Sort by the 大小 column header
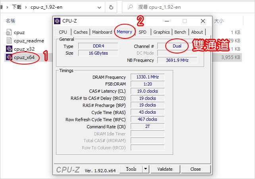 (x=219, y=21)
